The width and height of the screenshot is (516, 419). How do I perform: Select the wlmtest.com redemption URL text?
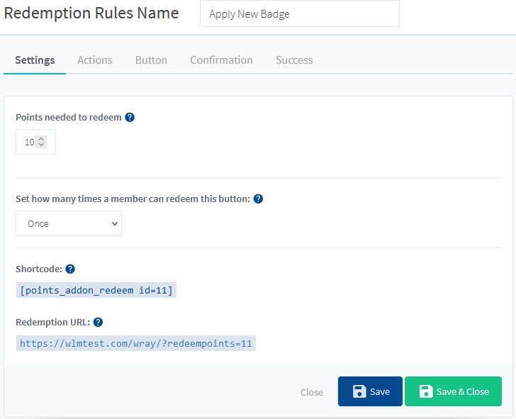tap(136, 343)
